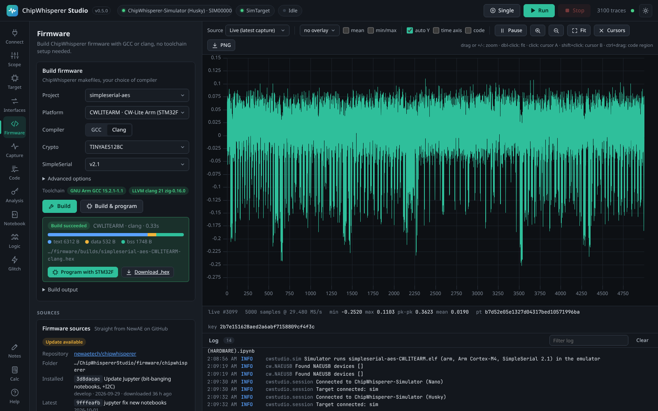Open newaetech/chipwhisperer repository link

point(105,354)
